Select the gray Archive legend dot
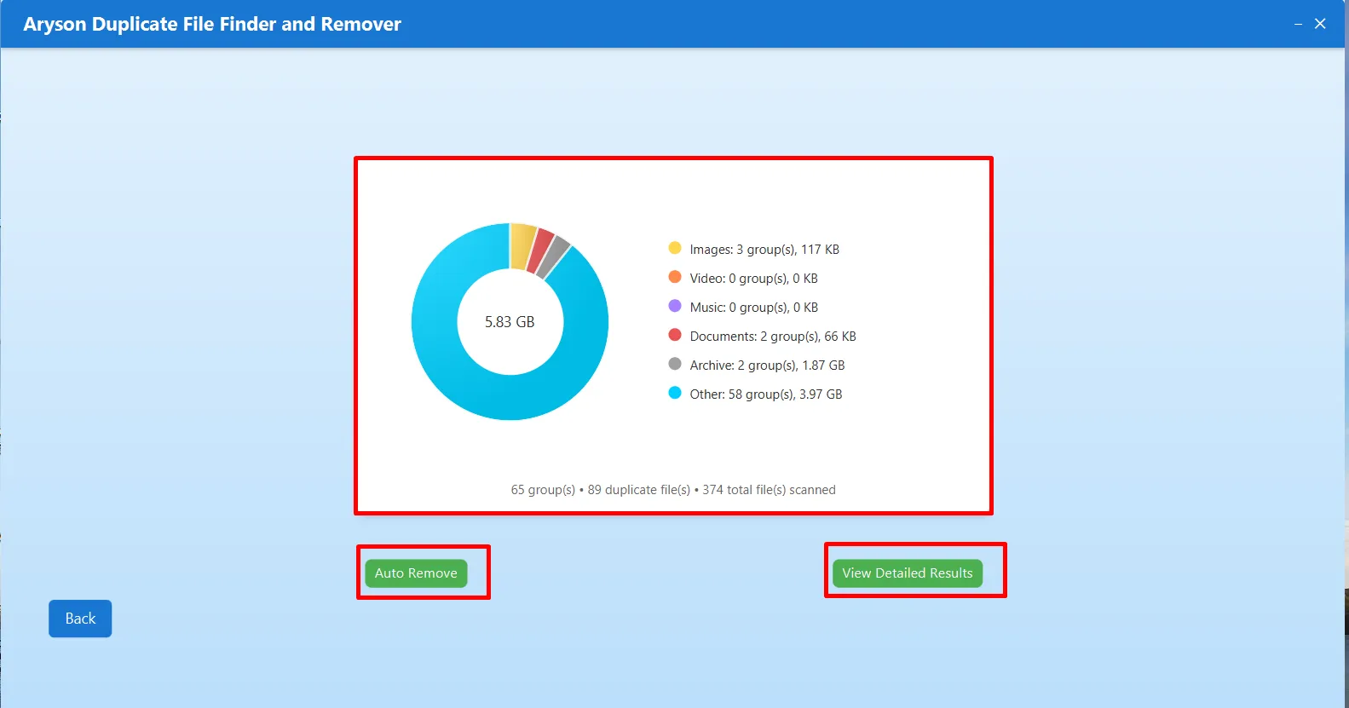This screenshot has width=1349, height=708. coord(675,364)
